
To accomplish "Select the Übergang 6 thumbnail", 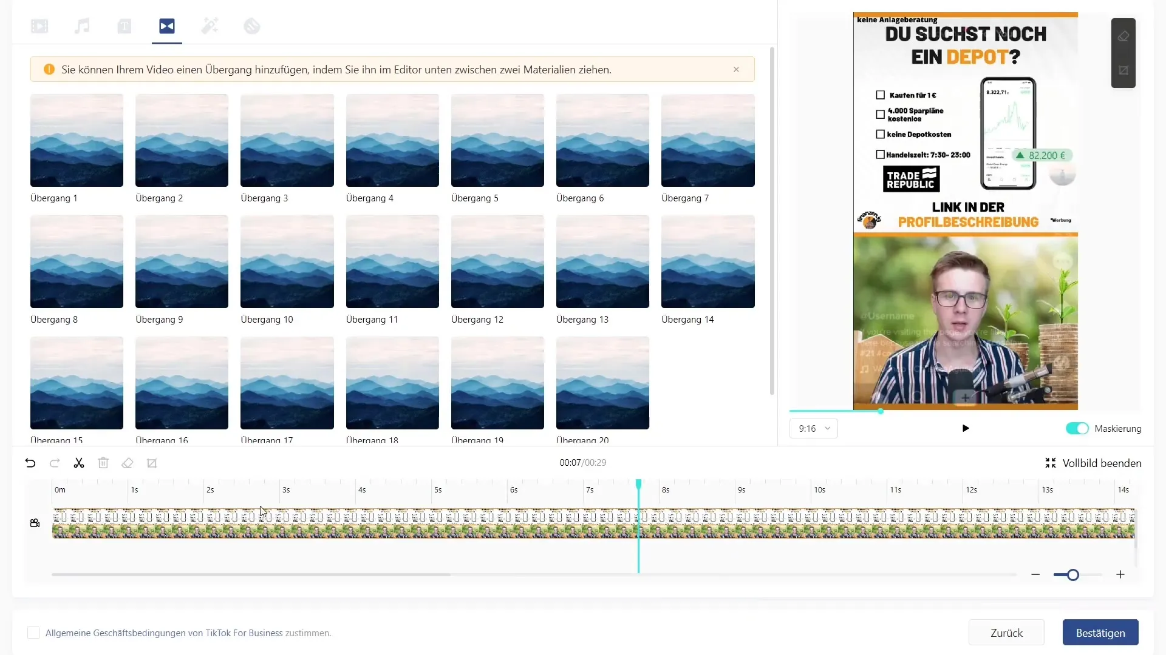I will click(x=602, y=140).
